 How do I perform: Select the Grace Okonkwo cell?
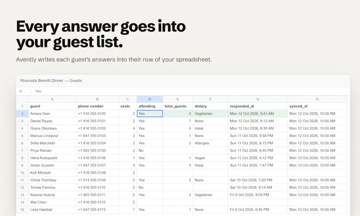click(x=52, y=129)
